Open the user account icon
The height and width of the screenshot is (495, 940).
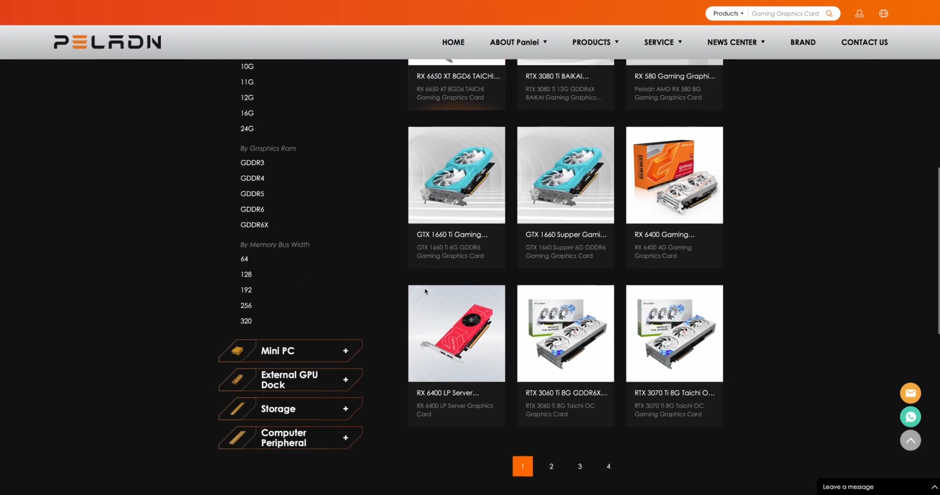point(859,14)
